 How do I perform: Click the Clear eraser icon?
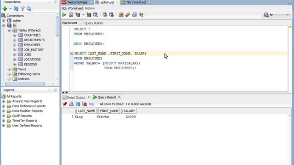point(128,15)
